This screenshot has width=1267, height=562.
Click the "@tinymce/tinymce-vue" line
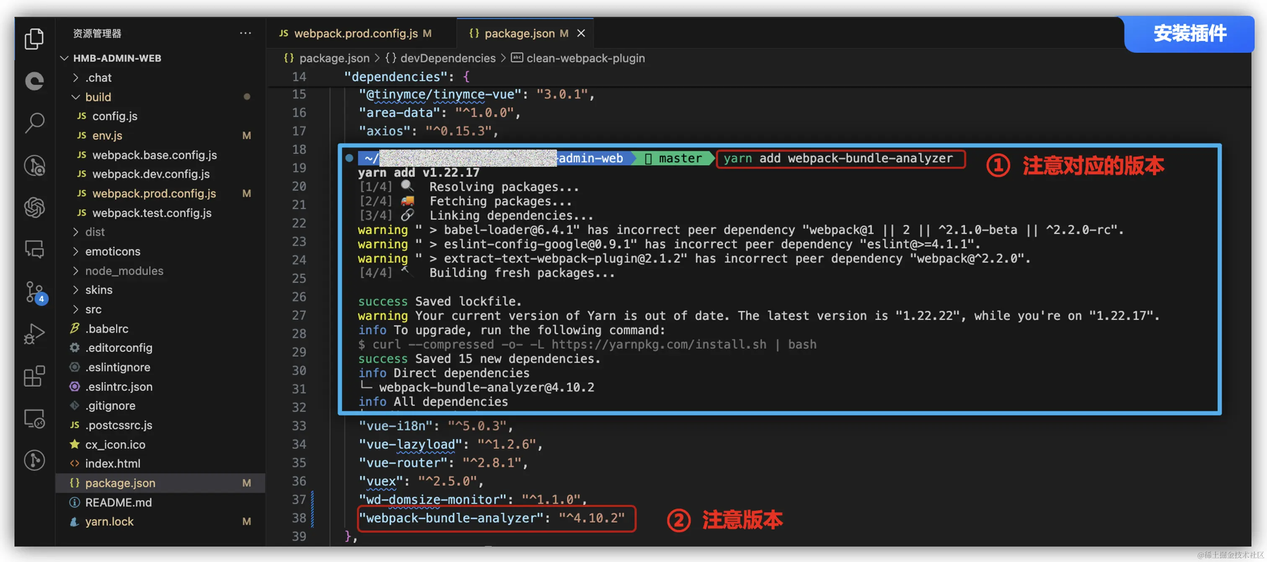(x=476, y=94)
